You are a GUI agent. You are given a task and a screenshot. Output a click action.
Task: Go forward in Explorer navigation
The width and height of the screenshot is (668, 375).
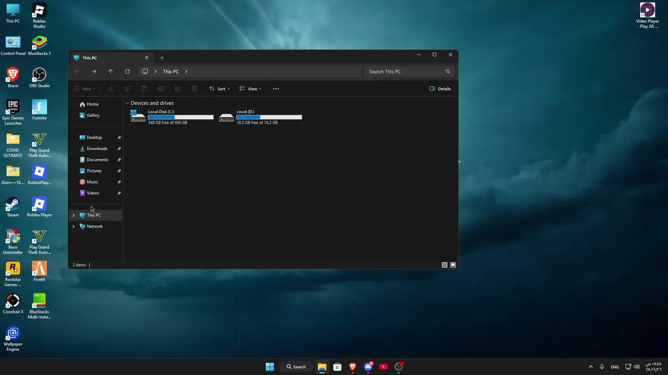pyautogui.click(x=94, y=71)
